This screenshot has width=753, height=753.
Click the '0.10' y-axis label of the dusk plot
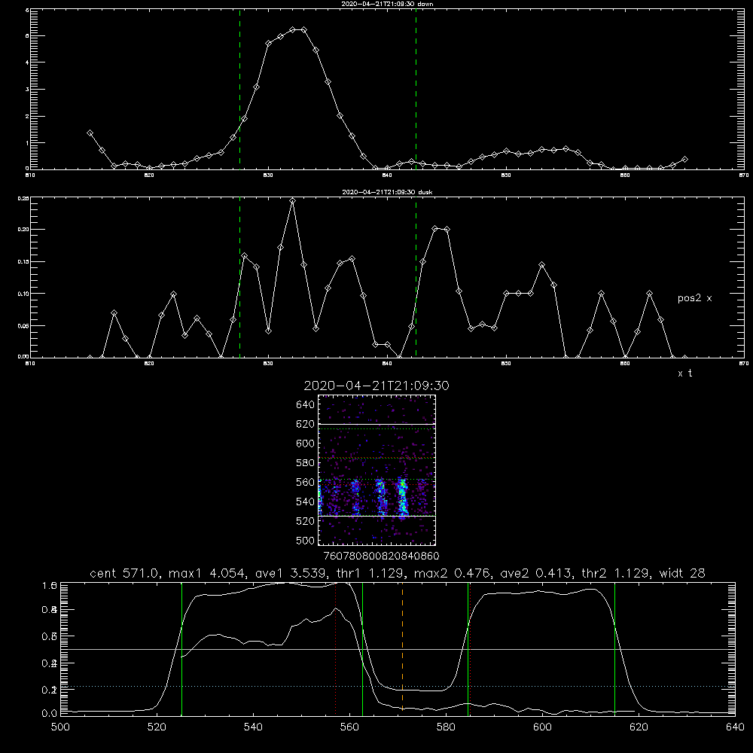coord(23,294)
